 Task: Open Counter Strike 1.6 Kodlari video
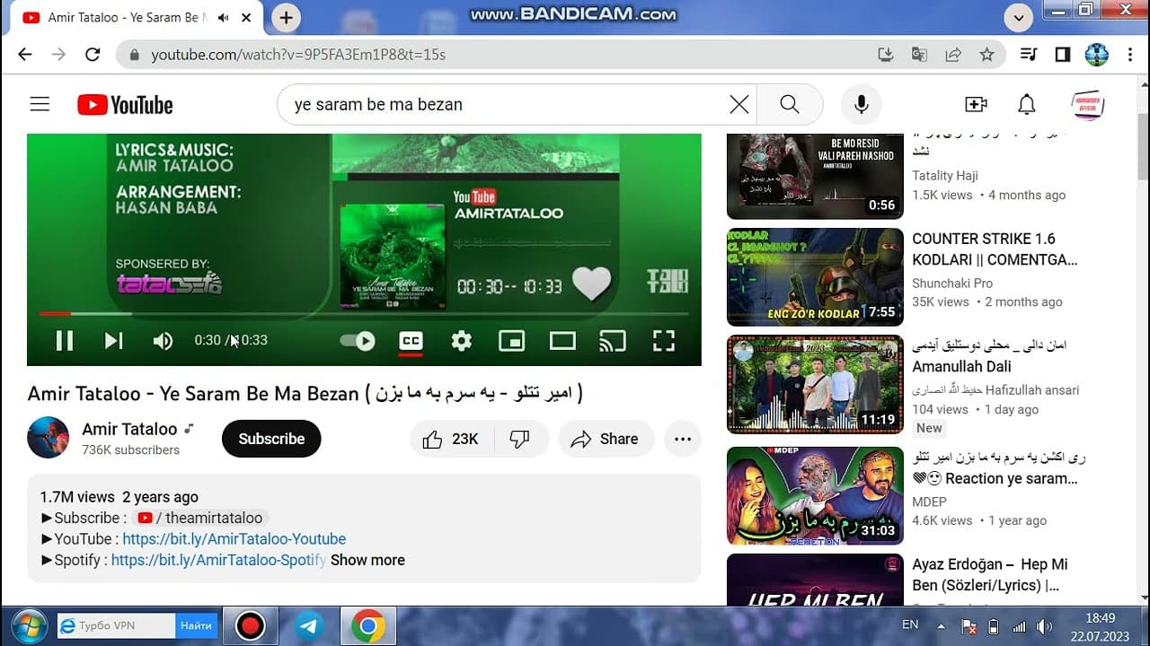point(815,277)
